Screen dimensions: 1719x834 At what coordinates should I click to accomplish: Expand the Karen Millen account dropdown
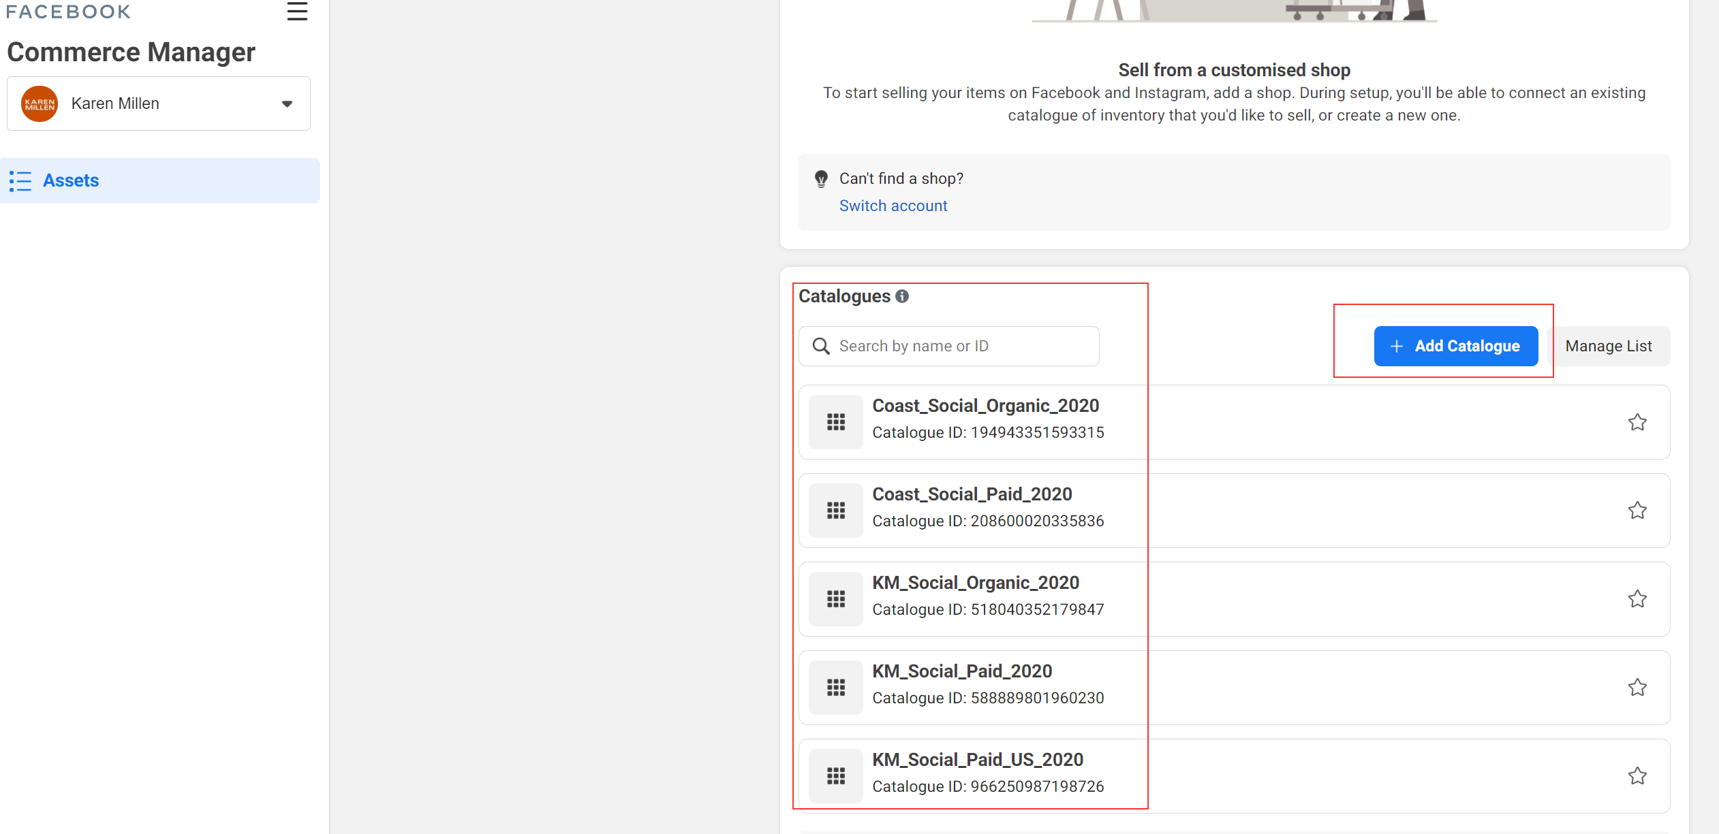(x=287, y=103)
